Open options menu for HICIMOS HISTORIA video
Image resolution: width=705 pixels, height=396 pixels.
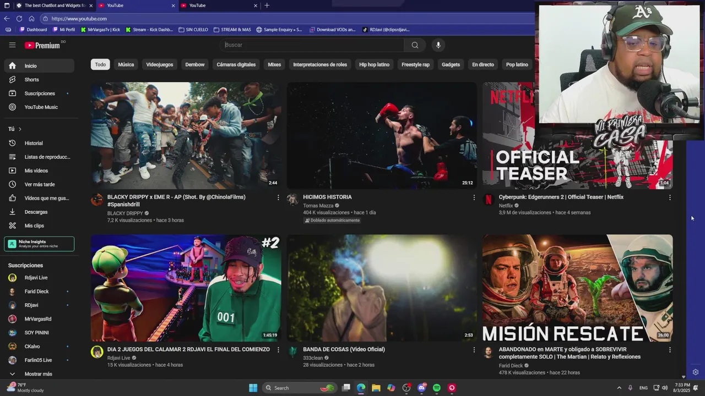point(474,197)
